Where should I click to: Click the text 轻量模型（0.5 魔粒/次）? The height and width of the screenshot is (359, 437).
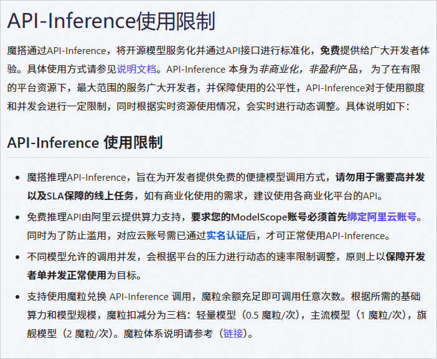click(248, 315)
